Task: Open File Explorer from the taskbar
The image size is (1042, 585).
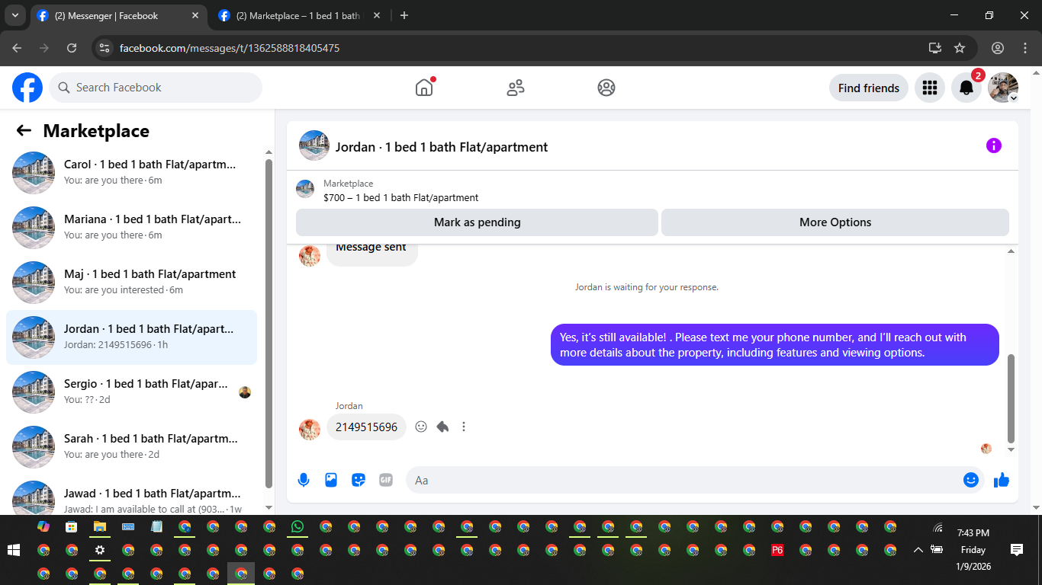Action: point(99,526)
